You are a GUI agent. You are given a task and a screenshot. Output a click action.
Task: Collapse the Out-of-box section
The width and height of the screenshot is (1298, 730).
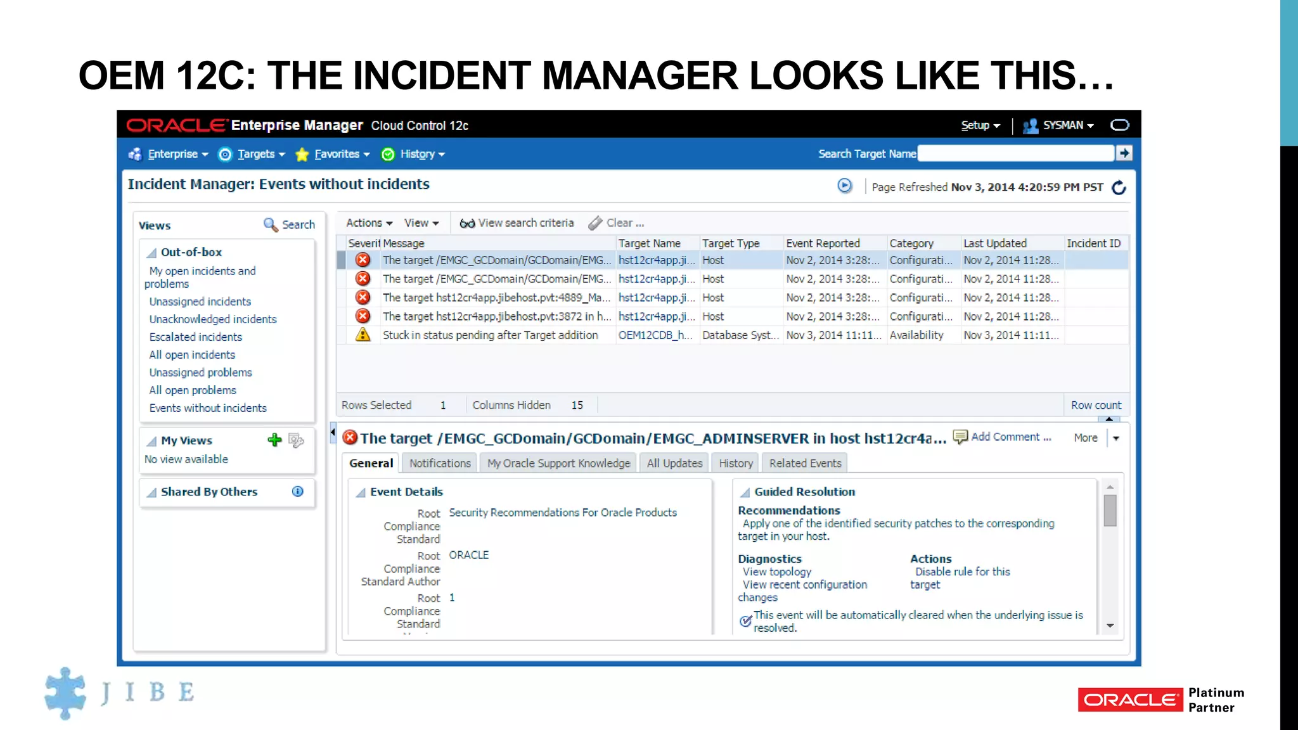(x=151, y=253)
